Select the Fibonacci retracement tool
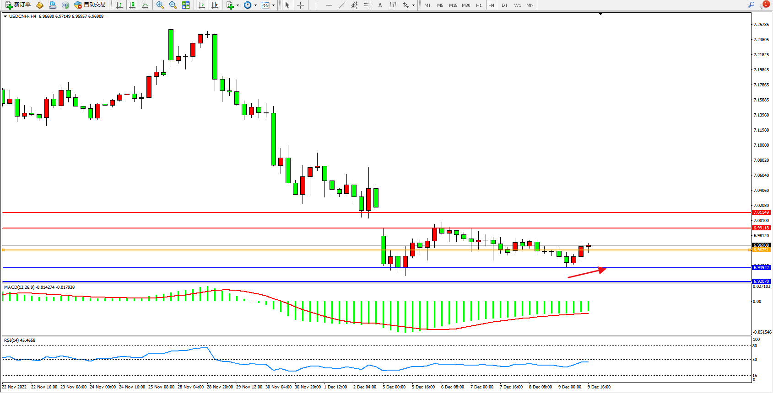The height and width of the screenshot is (393, 773). [368, 5]
